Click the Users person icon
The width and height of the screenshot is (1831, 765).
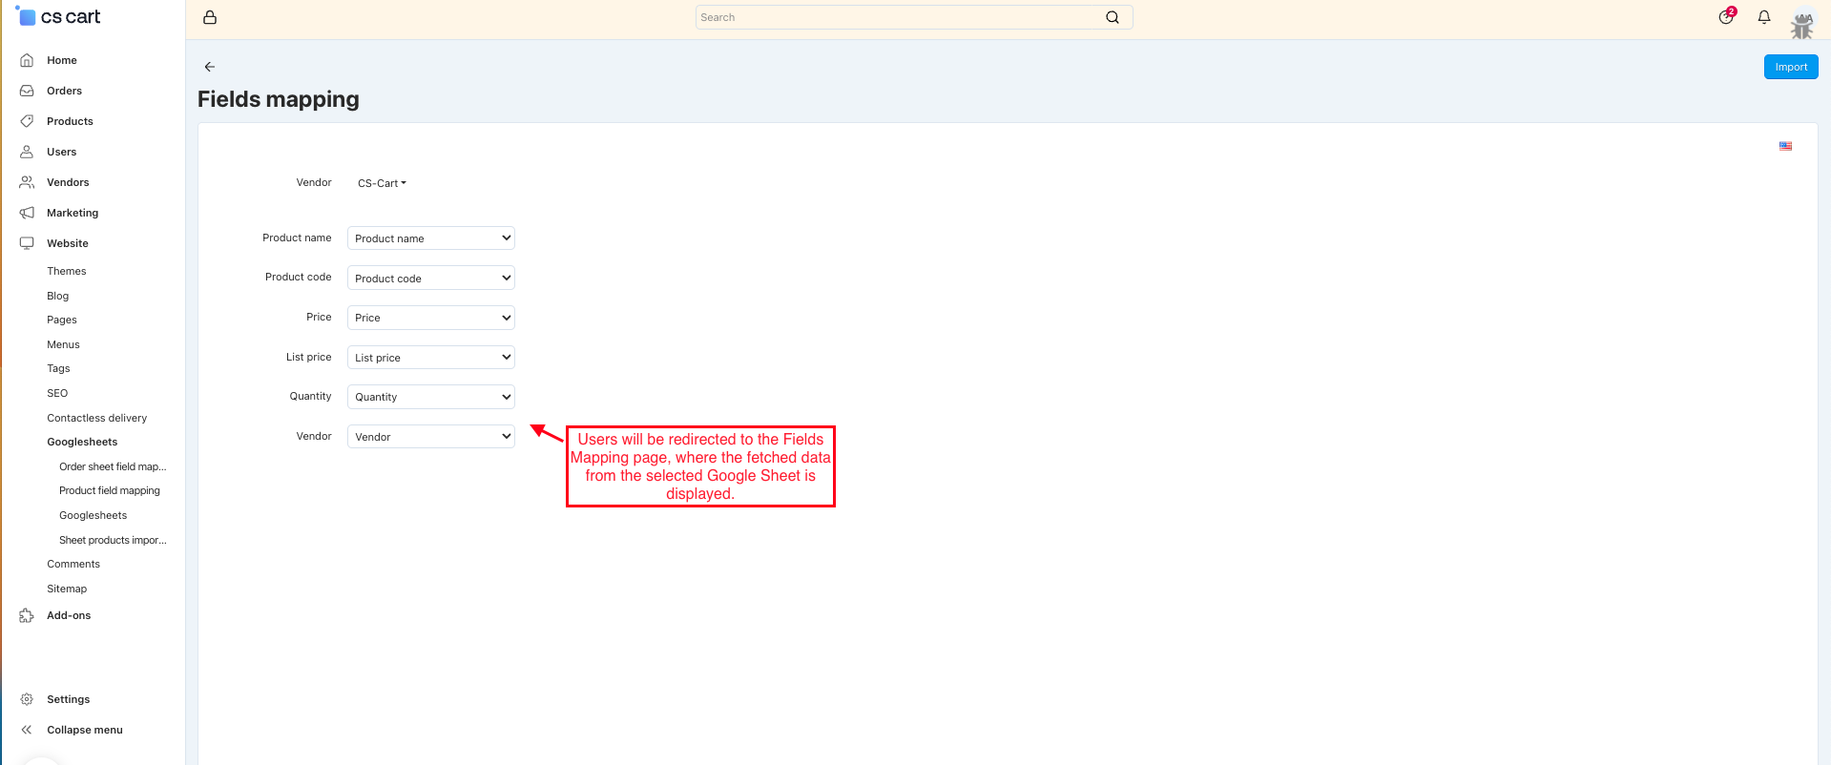(x=27, y=152)
